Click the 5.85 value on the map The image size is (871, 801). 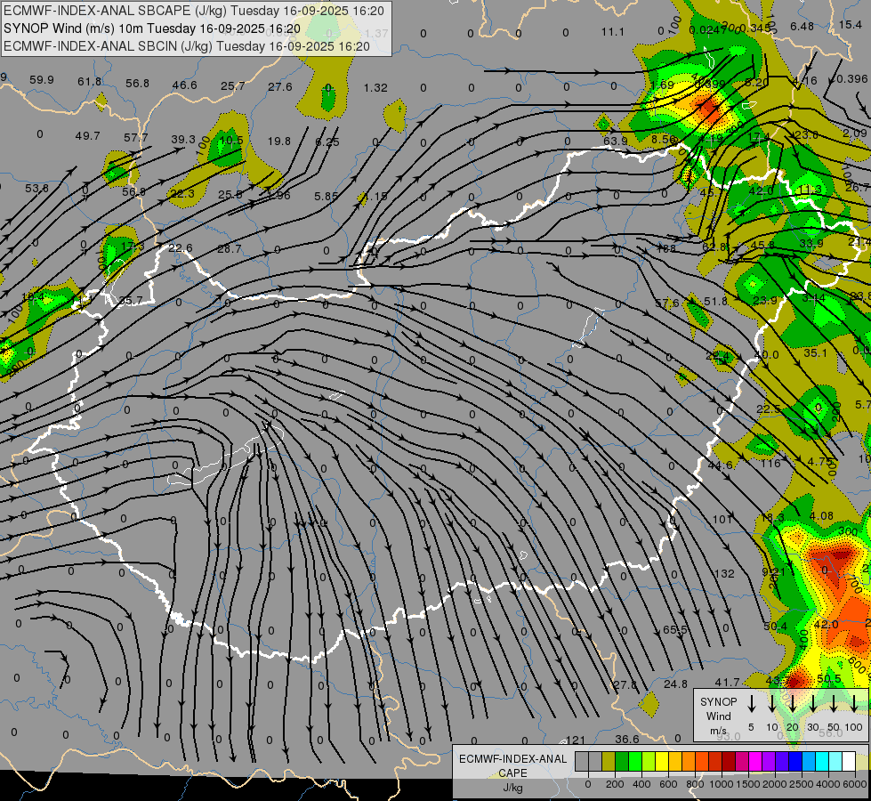pos(326,196)
